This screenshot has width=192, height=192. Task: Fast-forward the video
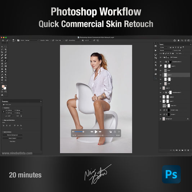(100, 132)
